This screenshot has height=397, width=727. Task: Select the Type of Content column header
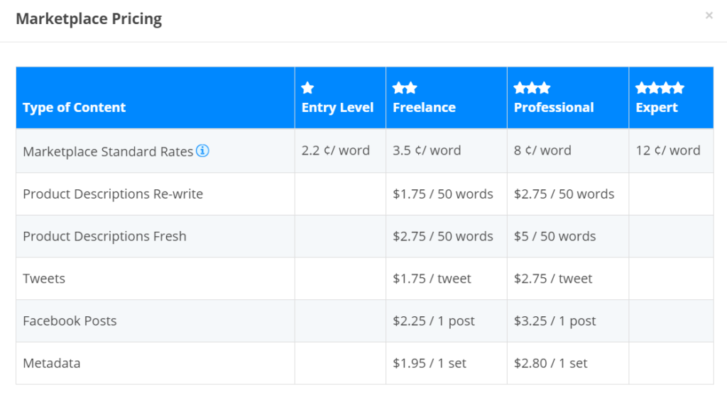click(x=74, y=107)
